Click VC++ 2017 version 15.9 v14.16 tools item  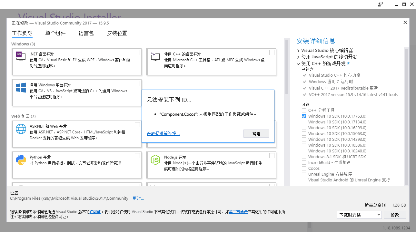tap(353, 95)
